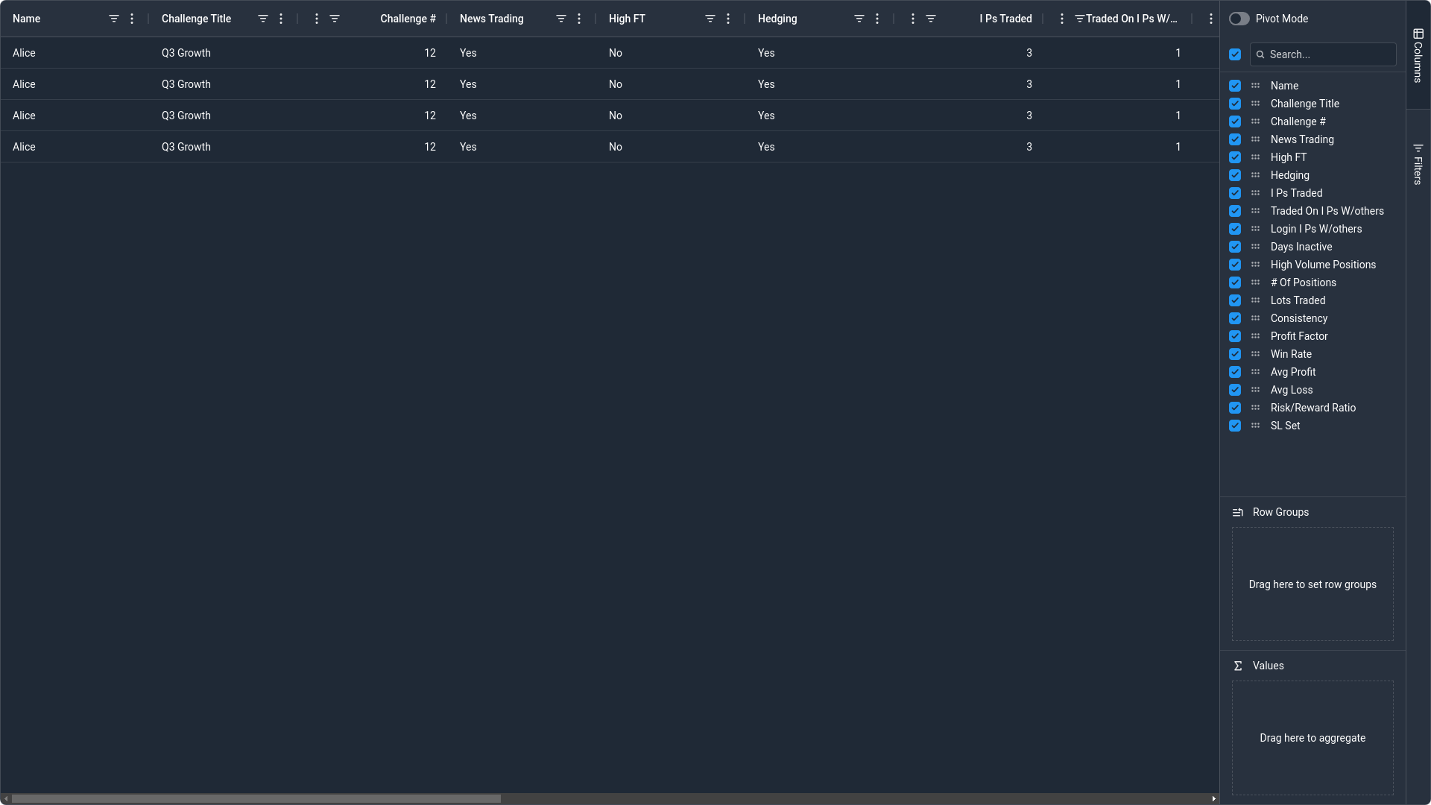Sort by the Name column header
This screenshot has width=1431, height=805.
pyautogui.click(x=27, y=19)
